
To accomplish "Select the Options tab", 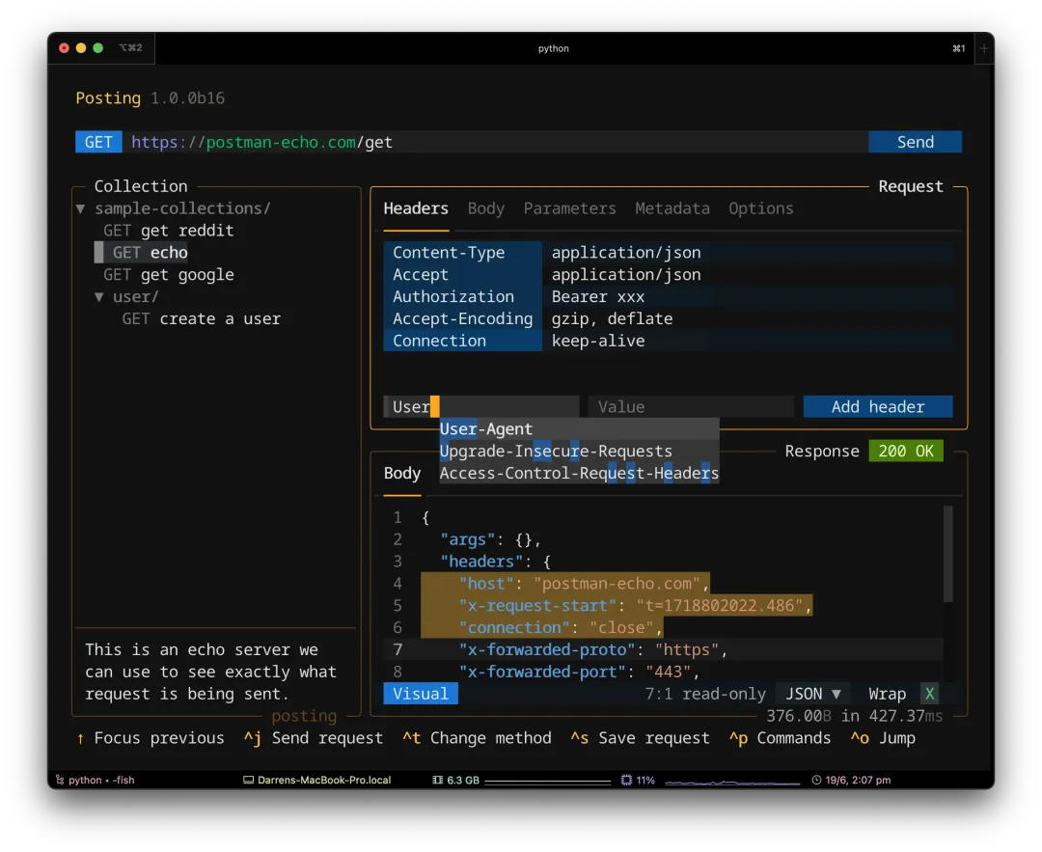I will [x=760, y=208].
